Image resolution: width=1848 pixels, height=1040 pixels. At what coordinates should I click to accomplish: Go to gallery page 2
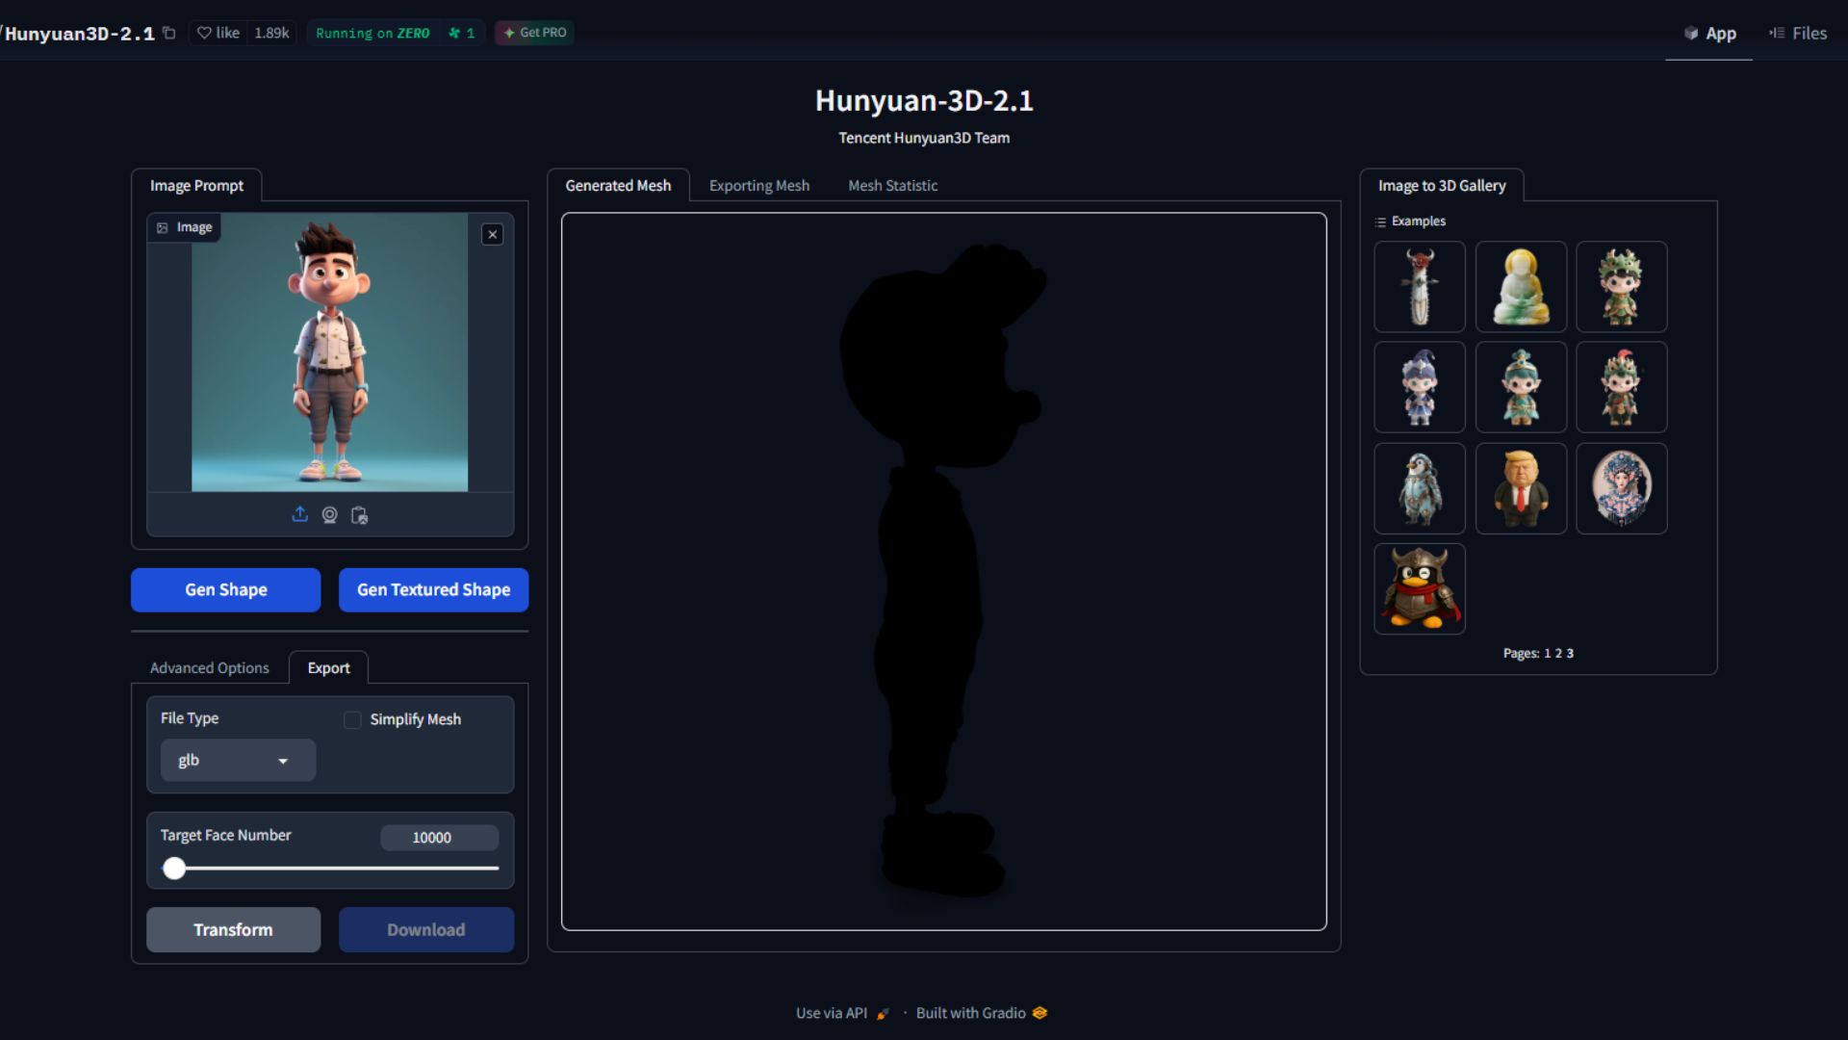pyautogui.click(x=1558, y=654)
